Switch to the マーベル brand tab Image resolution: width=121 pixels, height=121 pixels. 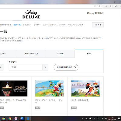[x=60, y=54]
